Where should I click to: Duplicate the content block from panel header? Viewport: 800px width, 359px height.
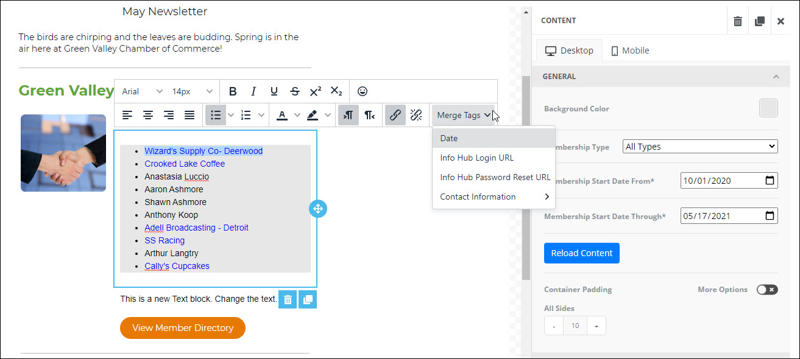click(759, 21)
